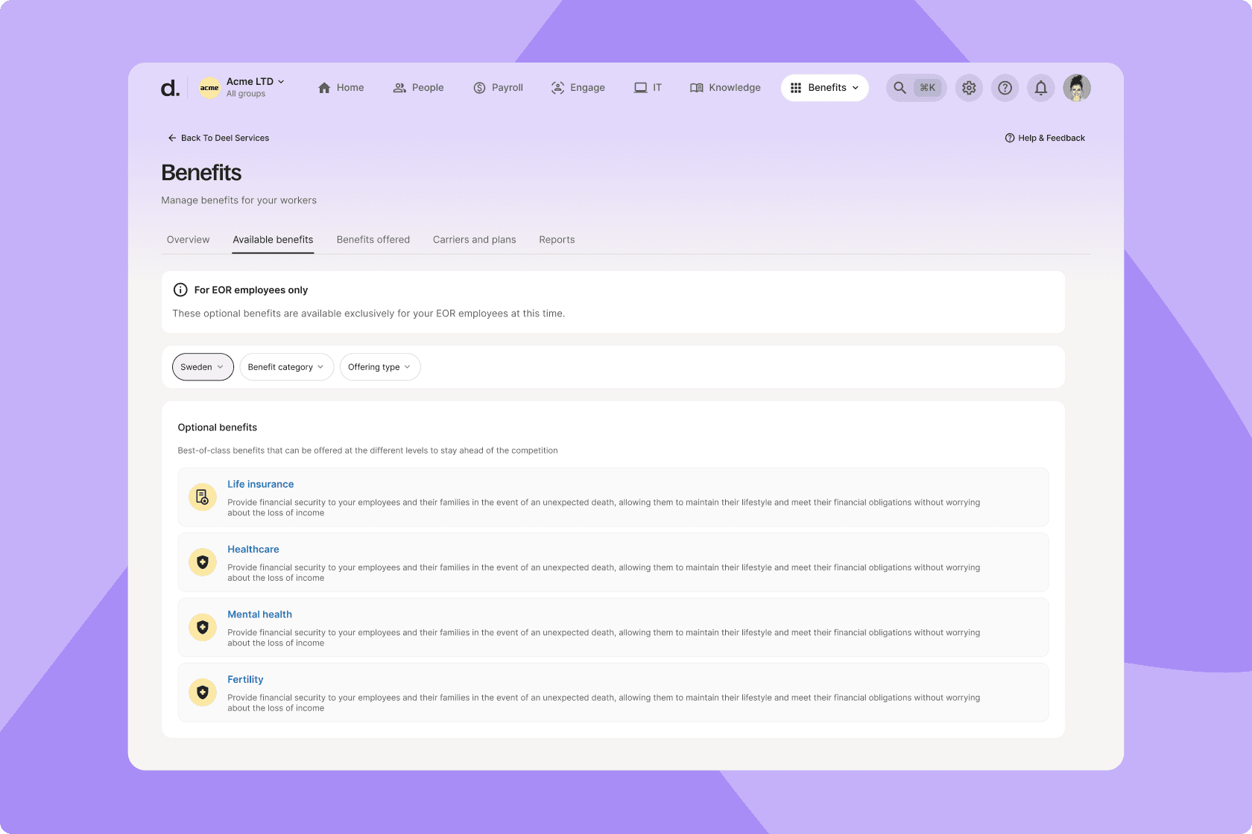The height and width of the screenshot is (834, 1252).
Task: Open the settings gear icon
Action: [x=969, y=88]
